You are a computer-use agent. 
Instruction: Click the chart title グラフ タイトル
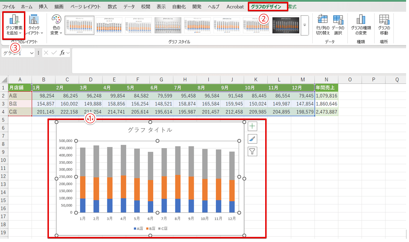tap(150, 130)
